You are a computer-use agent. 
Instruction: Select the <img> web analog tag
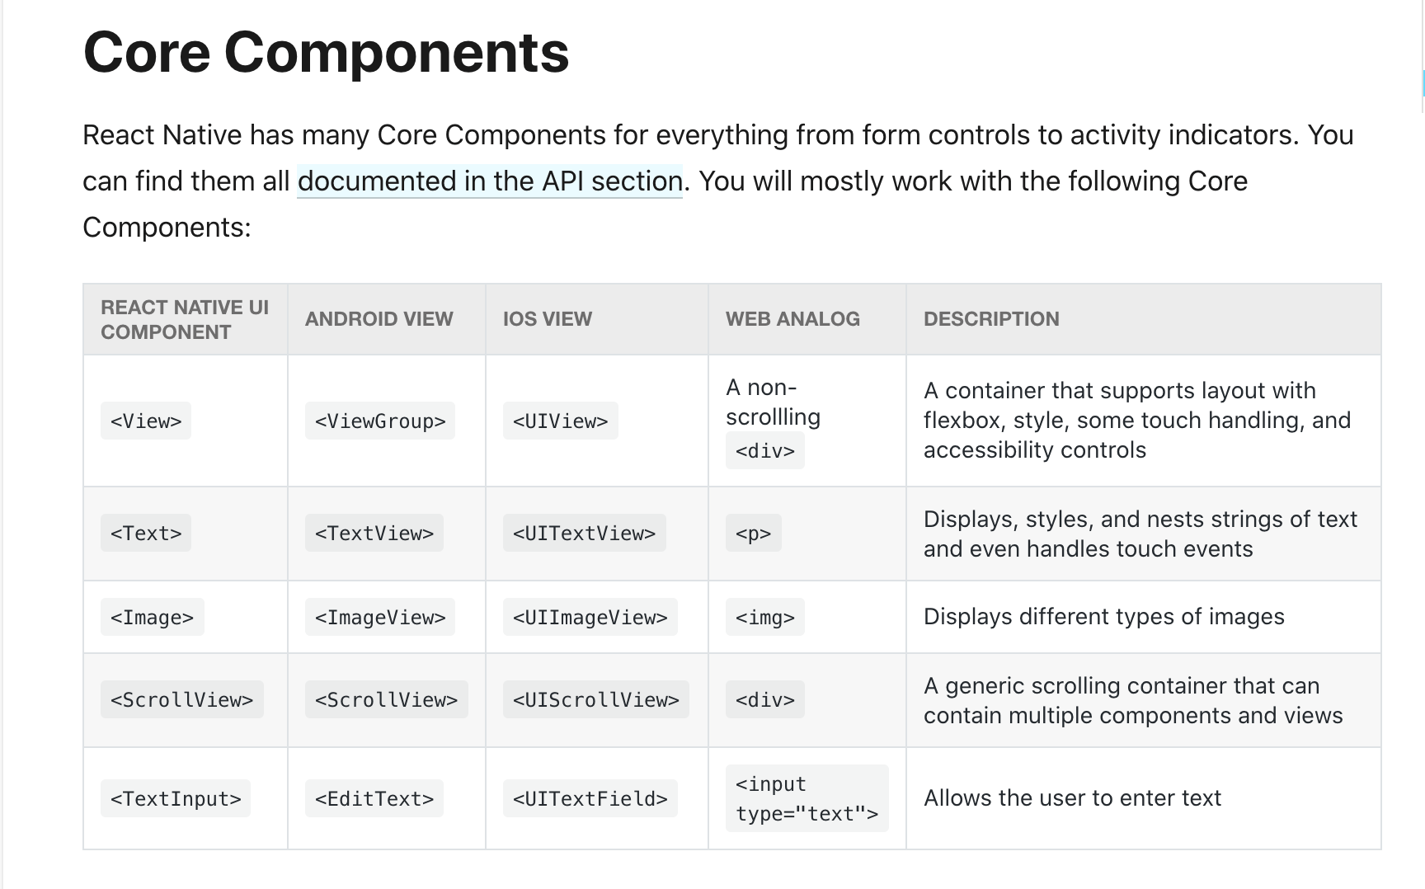click(765, 617)
